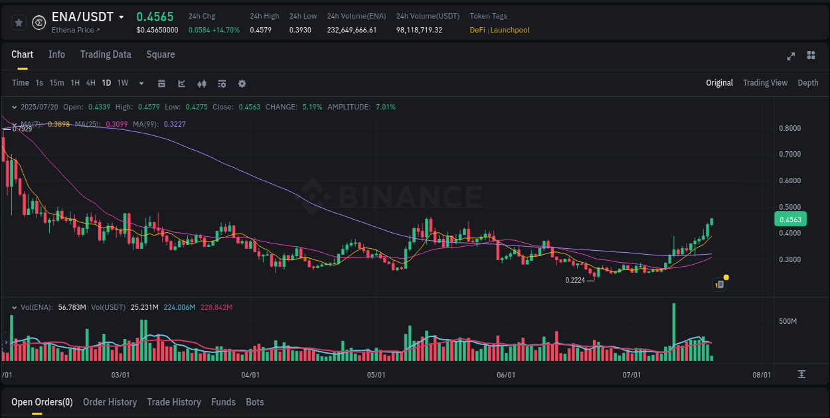Click the green 0.4563 price tag
The height and width of the screenshot is (418, 830).
(792, 218)
